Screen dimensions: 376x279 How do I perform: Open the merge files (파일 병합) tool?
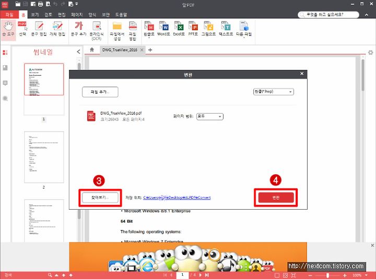133,31
